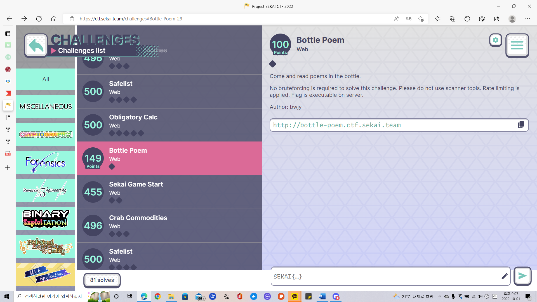The image size is (537, 302).
Task: Click the back arrow icon beside CHALLENGES
Action: [36, 46]
